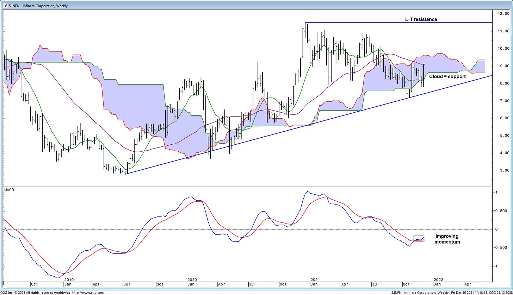Click the CQG icon in the title bar

tap(5, 6)
